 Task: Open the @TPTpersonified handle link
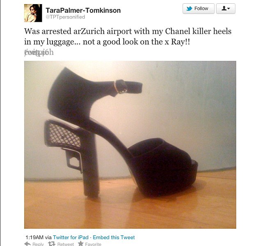[x=65, y=17]
